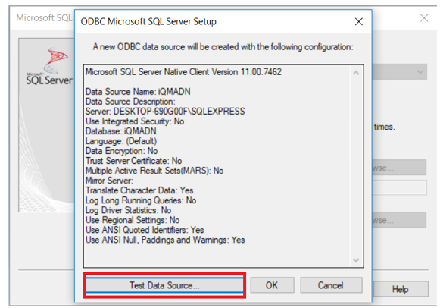
Task: Click the ODBC Microsoft SQL Server Setup title bar
Action: pos(214,22)
